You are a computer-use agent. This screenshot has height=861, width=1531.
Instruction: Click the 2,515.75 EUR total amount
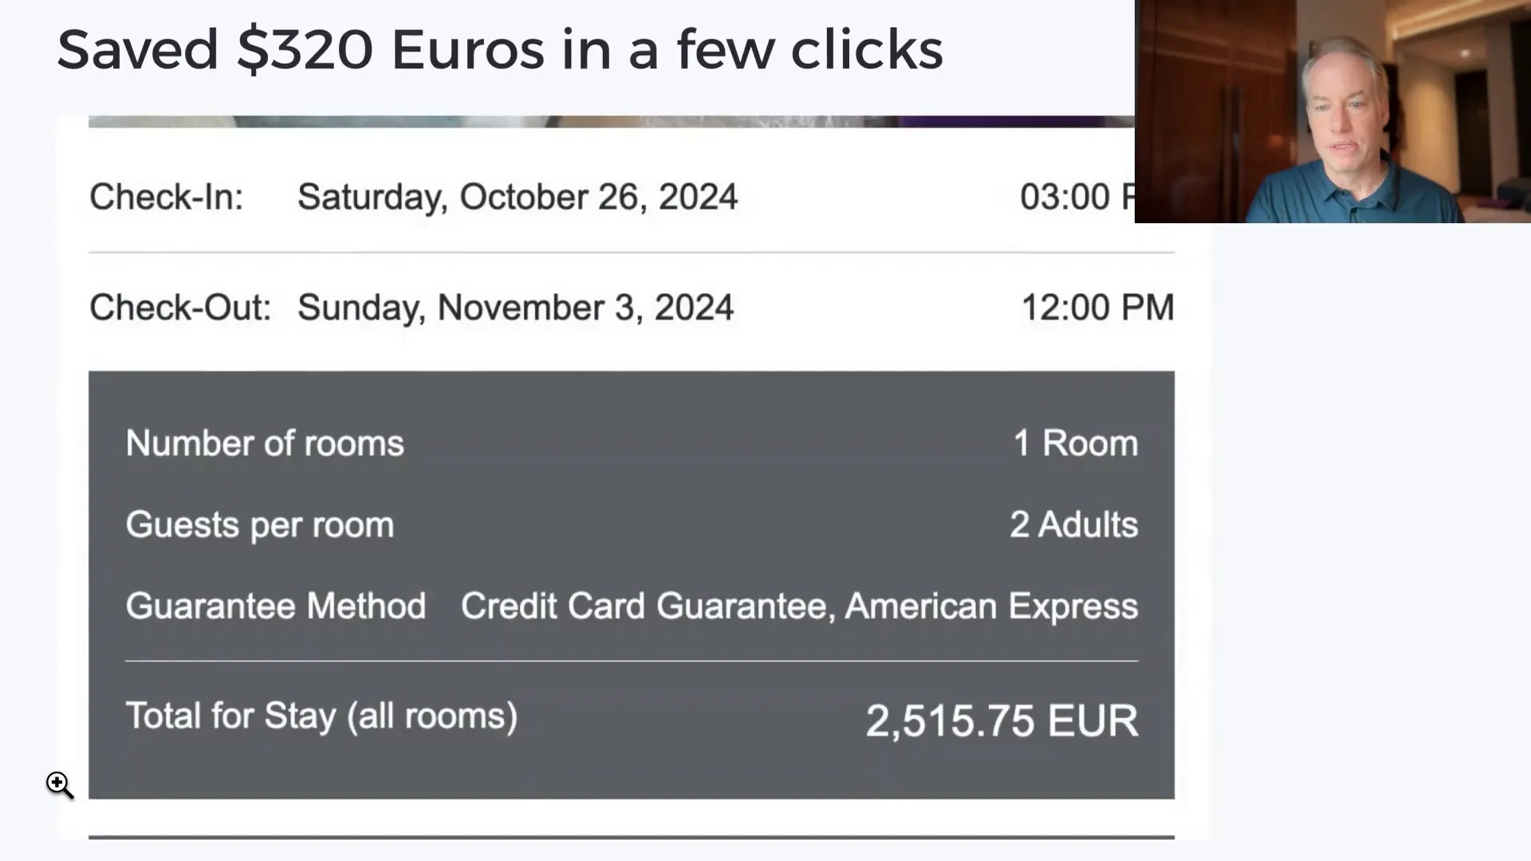pyautogui.click(x=1002, y=721)
